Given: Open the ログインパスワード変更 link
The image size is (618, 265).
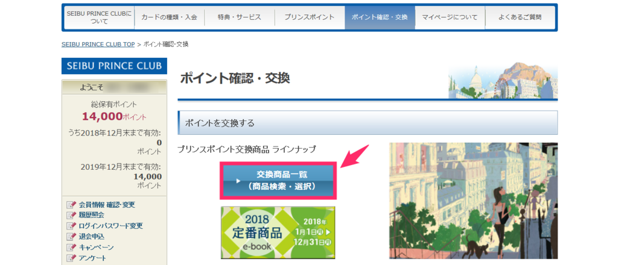Looking at the screenshot, I should [x=111, y=226].
